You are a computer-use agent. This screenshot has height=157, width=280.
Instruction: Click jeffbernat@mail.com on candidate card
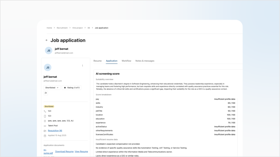[x=53, y=81]
